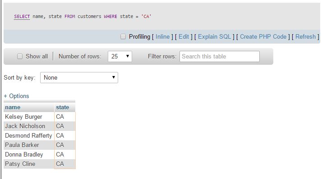The width and height of the screenshot is (322, 179).
Task: Click the WHERE keyword in the query
Action: (x=110, y=16)
